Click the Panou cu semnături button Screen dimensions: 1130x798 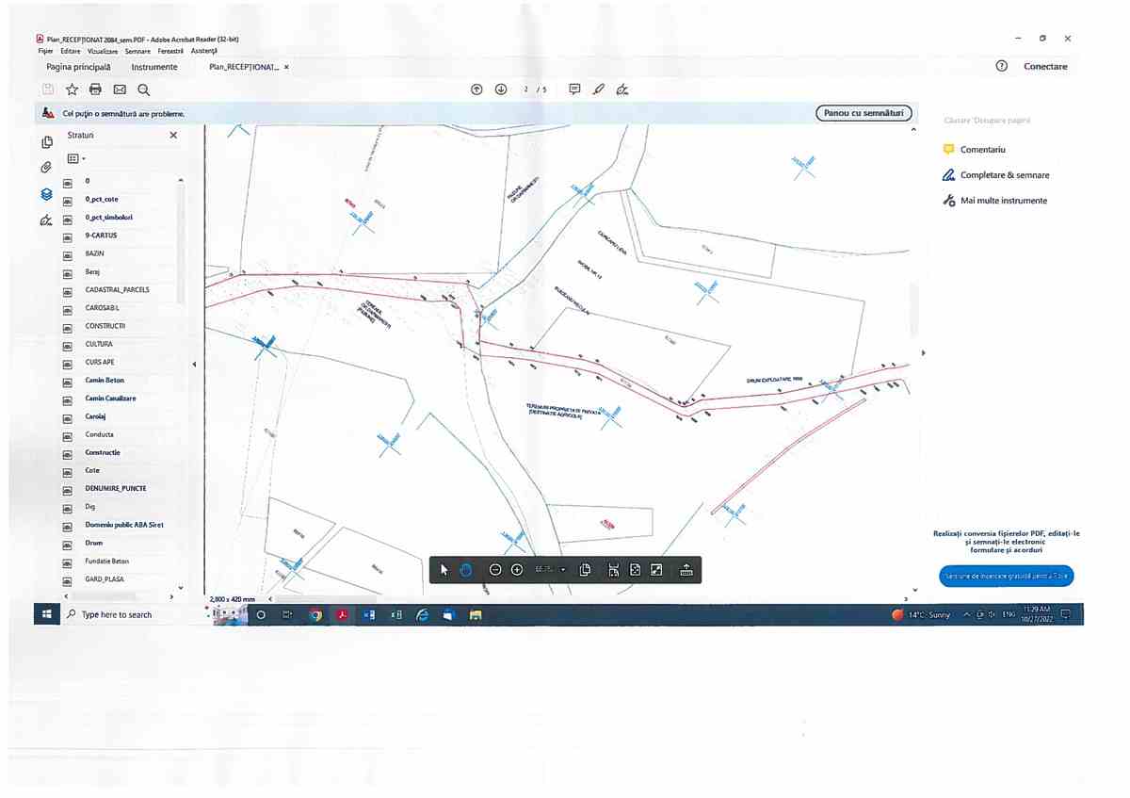(x=864, y=113)
